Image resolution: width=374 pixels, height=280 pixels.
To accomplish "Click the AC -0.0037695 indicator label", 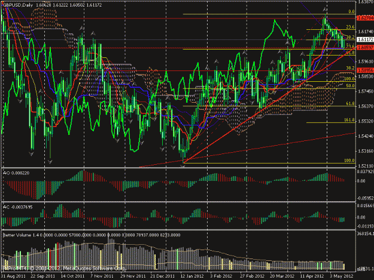I will [x=17, y=207].
